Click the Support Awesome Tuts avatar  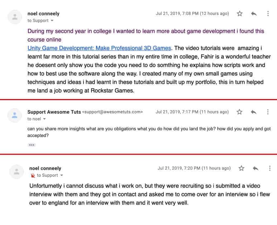click(x=15, y=115)
